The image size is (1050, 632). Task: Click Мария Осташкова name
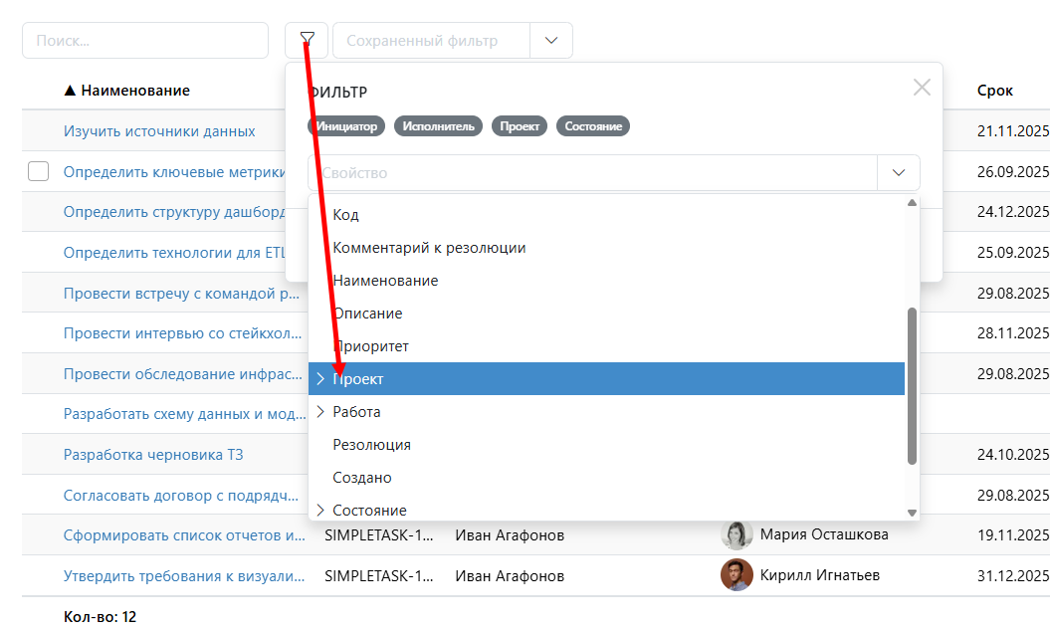824,534
